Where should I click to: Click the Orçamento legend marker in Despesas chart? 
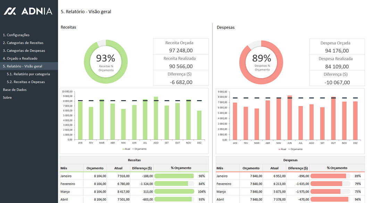tap(289, 149)
